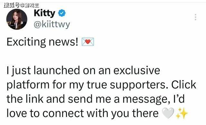
Task: Click the word "supporters" in the tweet
Action: [x=139, y=85]
